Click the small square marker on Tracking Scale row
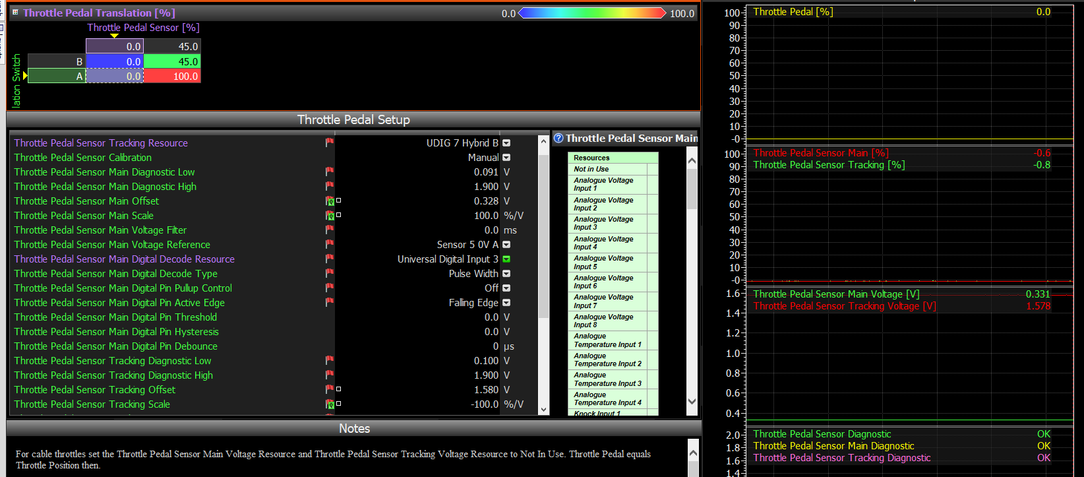 [339, 403]
